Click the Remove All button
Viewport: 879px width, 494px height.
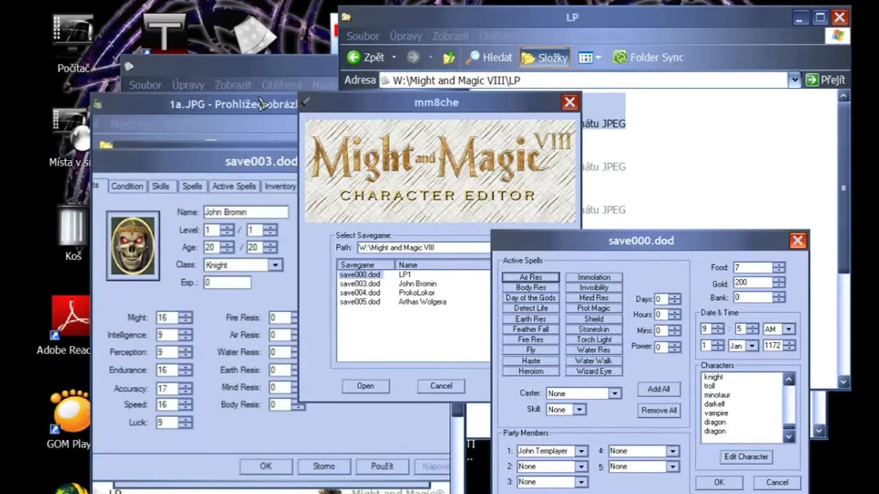pyautogui.click(x=659, y=410)
